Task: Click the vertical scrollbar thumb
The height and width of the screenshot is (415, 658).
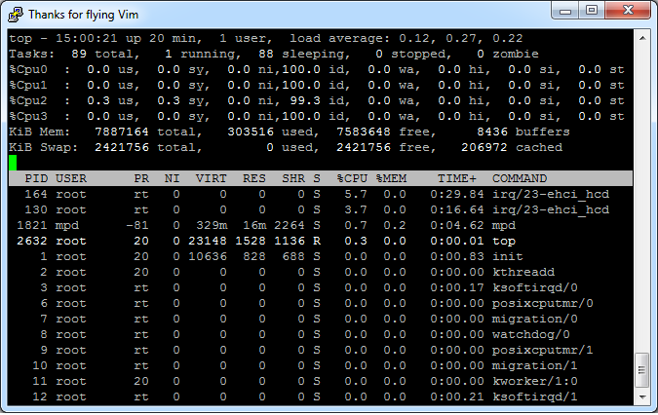Action: pyautogui.click(x=642, y=370)
